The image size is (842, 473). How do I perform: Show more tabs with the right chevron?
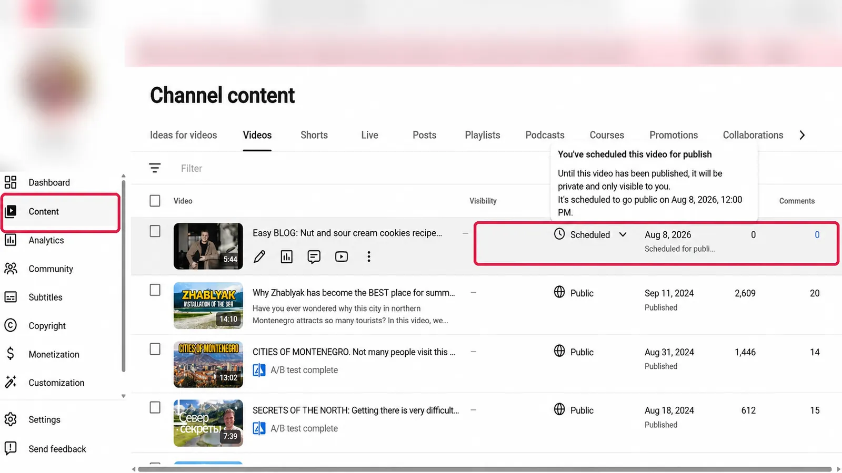(x=802, y=135)
